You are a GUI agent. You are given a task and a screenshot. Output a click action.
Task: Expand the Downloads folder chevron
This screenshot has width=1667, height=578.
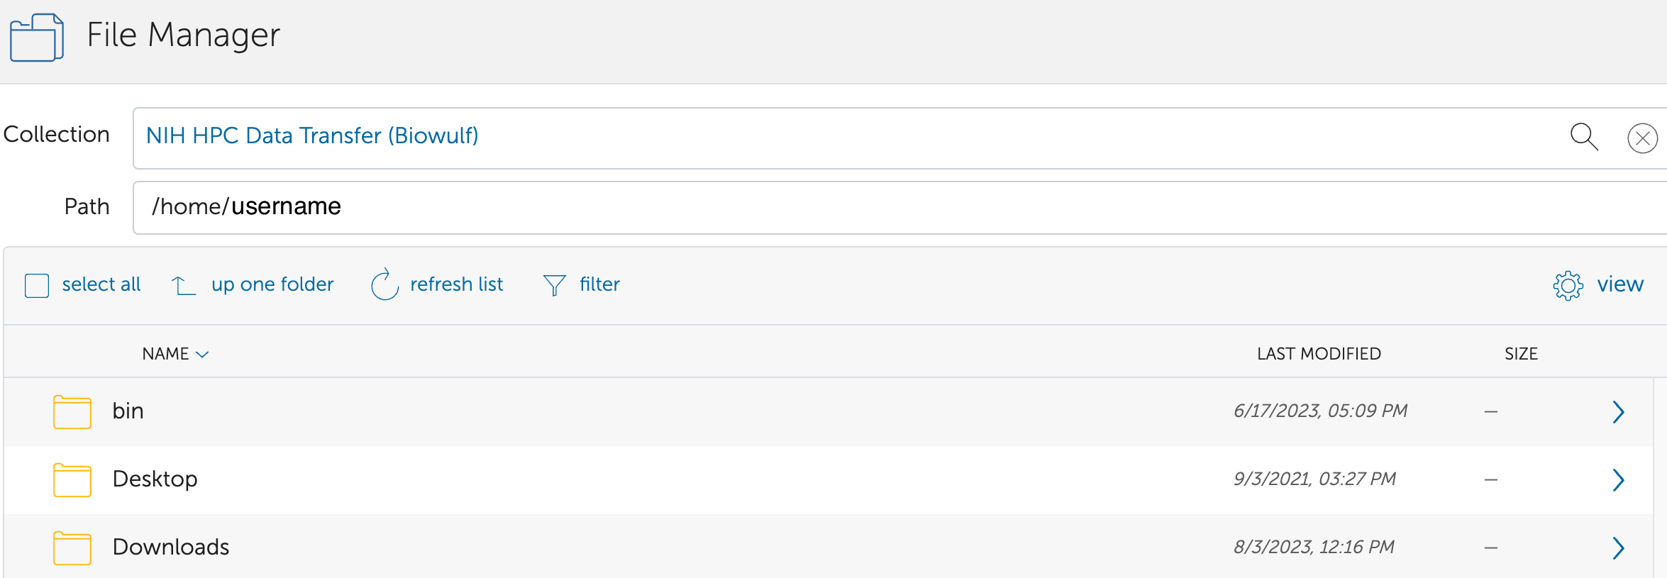(x=1618, y=548)
